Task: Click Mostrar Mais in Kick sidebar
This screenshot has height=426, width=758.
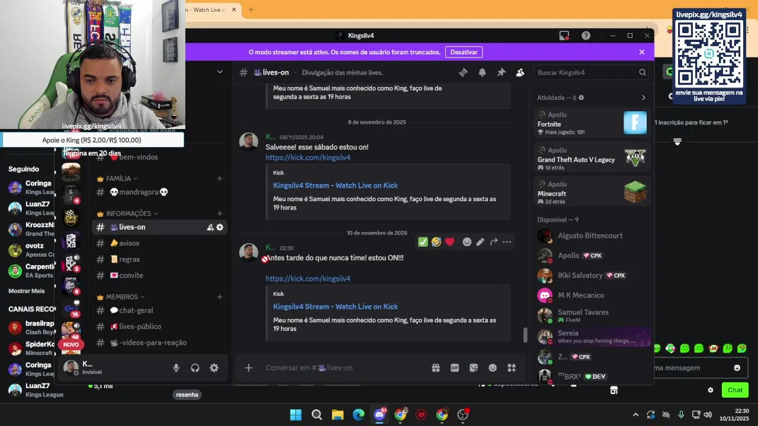Action: [27, 291]
